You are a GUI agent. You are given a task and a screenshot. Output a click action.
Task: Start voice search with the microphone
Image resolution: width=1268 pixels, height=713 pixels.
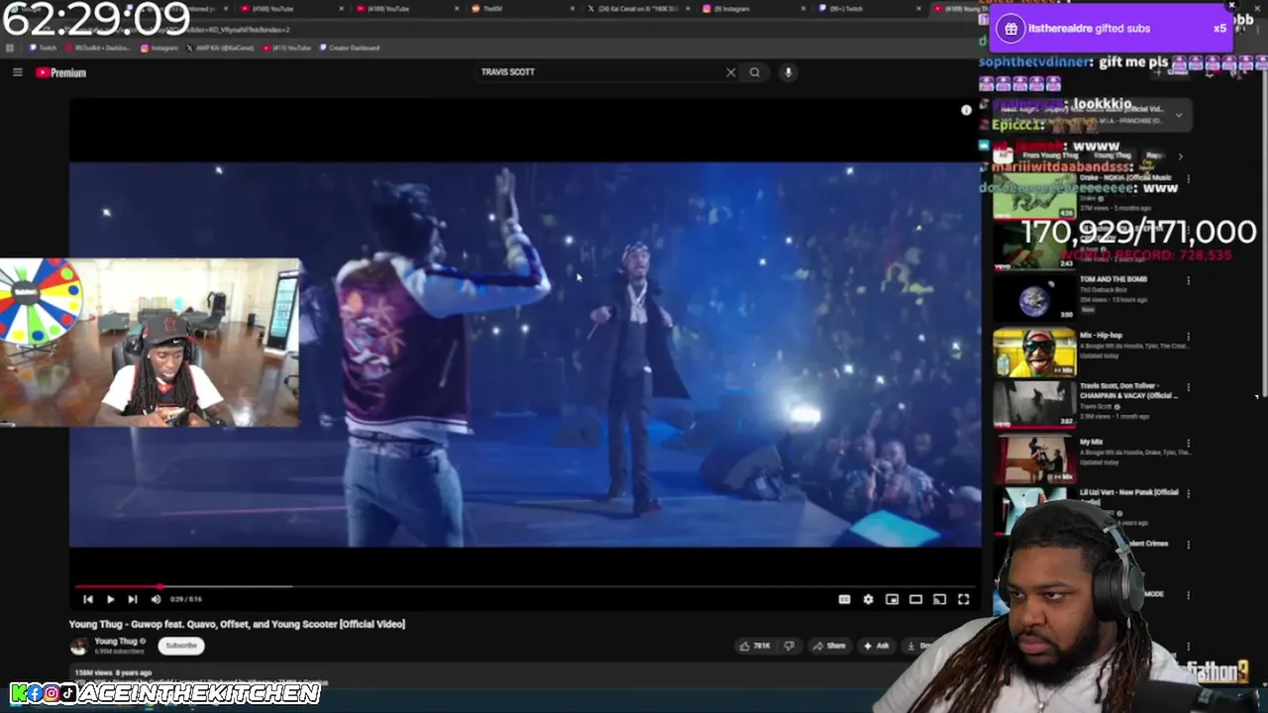click(789, 72)
